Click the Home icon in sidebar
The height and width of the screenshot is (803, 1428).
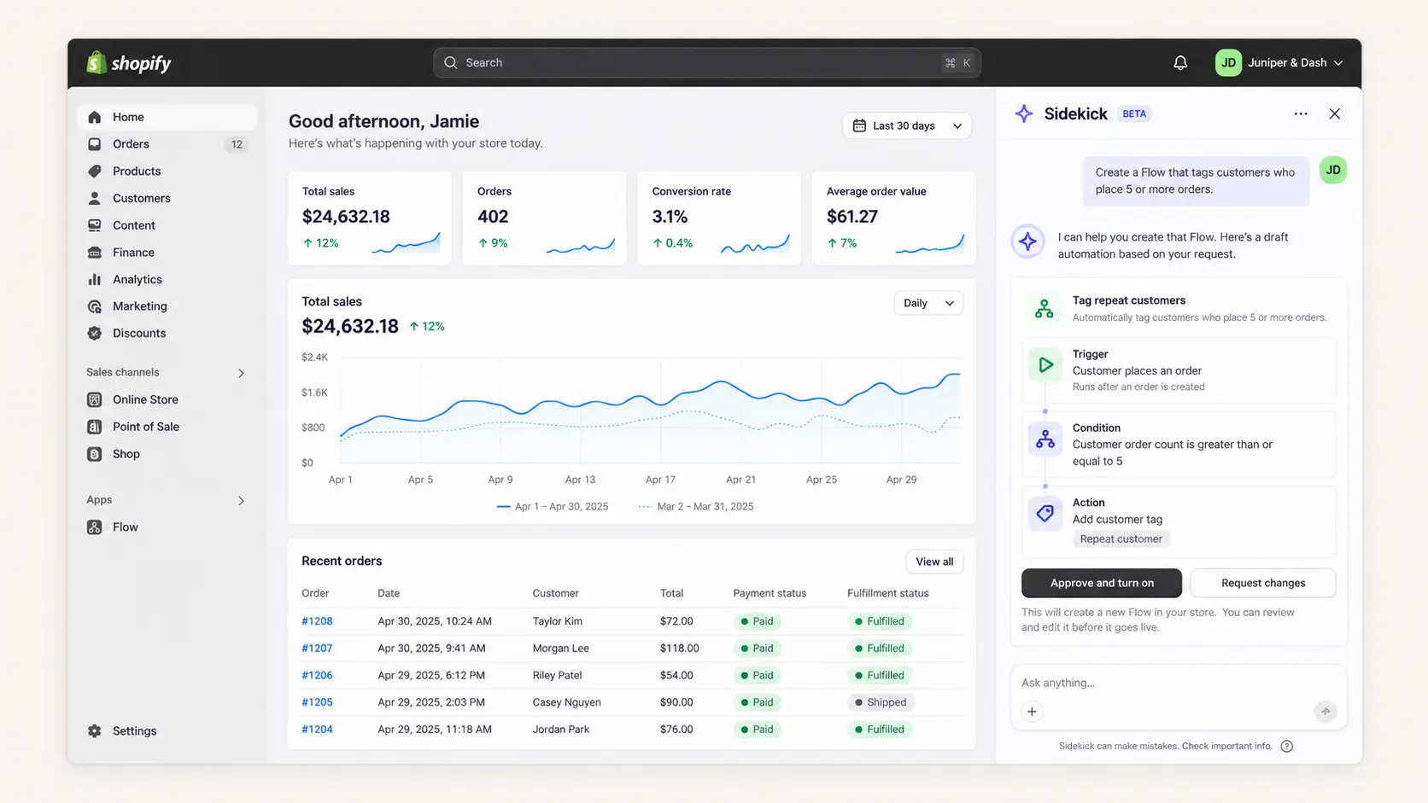[95, 117]
